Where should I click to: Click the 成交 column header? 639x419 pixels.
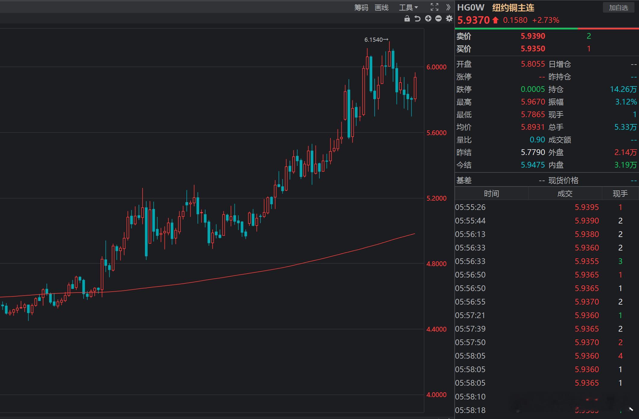[565, 193]
